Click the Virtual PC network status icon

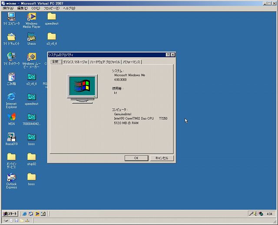tap(27, 221)
